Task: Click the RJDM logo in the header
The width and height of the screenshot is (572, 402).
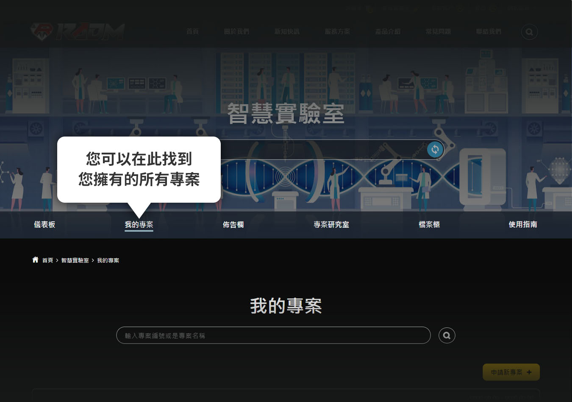Action: [x=78, y=31]
